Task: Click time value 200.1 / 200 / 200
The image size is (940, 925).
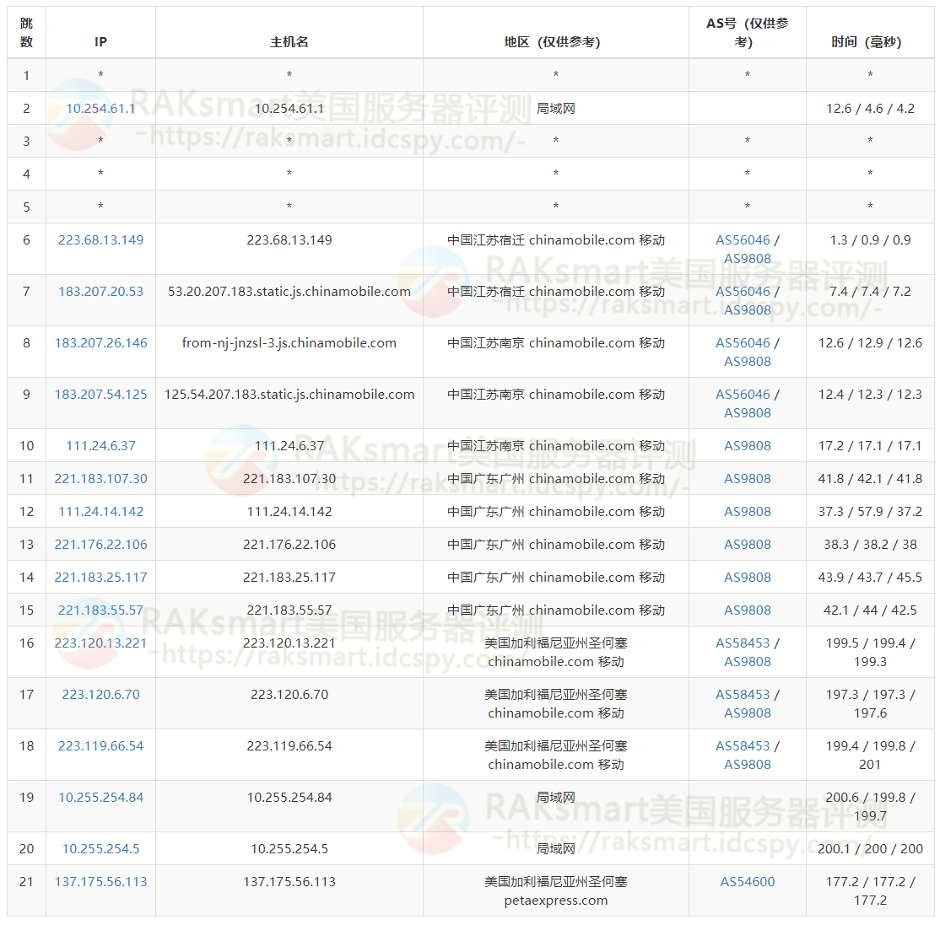Action: [x=871, y=849]
